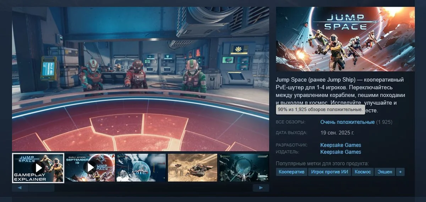
Task: Select the Игрок против ИИ tag
Action: [329, 172]
